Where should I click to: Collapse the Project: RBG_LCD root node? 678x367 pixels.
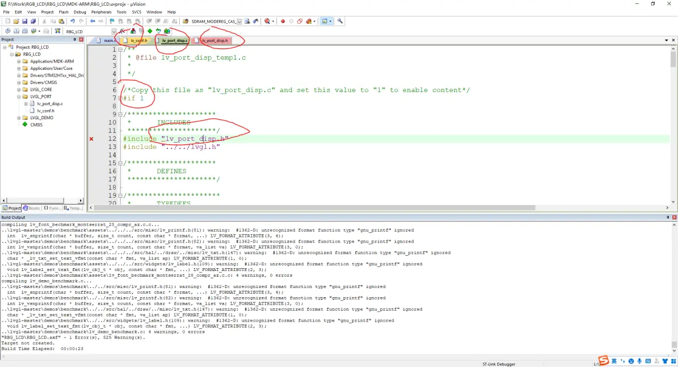click(5, 47)
